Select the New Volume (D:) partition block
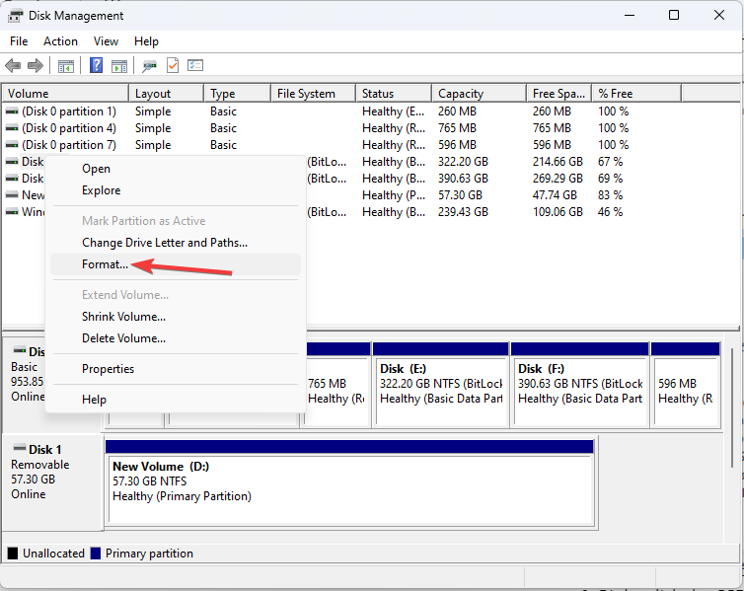Image resolution: width=744 pixels, height=591 pixels. coord(349,482)
